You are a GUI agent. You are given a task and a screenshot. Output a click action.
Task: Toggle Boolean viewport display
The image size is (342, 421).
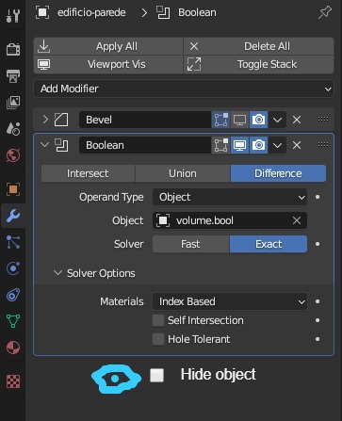coord(239,145)
